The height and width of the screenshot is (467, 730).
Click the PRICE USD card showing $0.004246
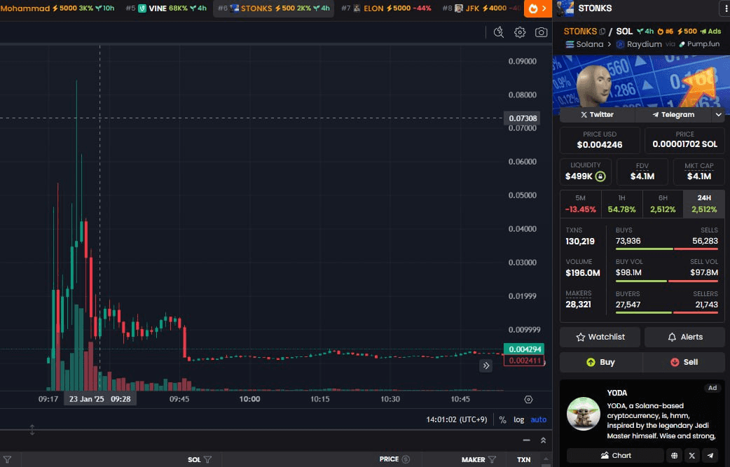pyautogui.click(x=600, y=140)
